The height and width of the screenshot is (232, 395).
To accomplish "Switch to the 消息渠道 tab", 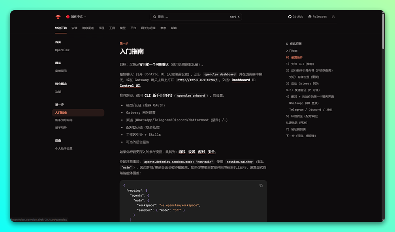I will 88,28.
